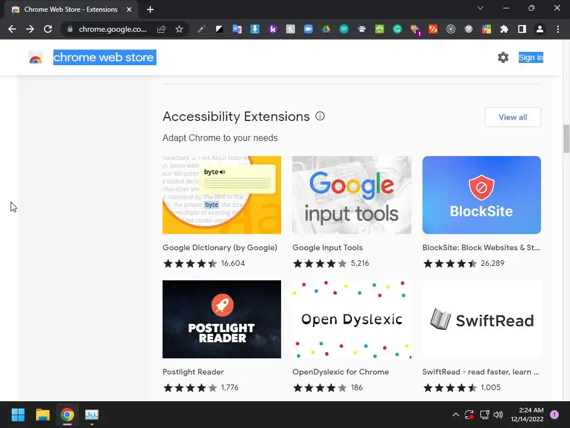The image size is (570, 428).
Task: Click the extension with purple 1 badge
Action: (415, 30)
